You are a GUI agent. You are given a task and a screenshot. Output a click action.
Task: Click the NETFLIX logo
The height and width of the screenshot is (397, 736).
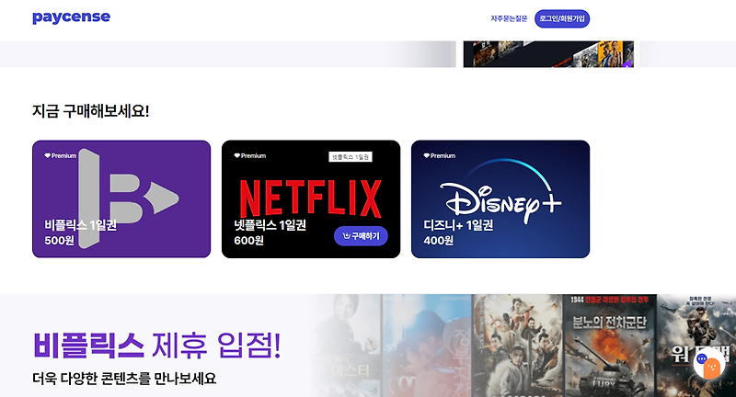(x=310, y=198)
